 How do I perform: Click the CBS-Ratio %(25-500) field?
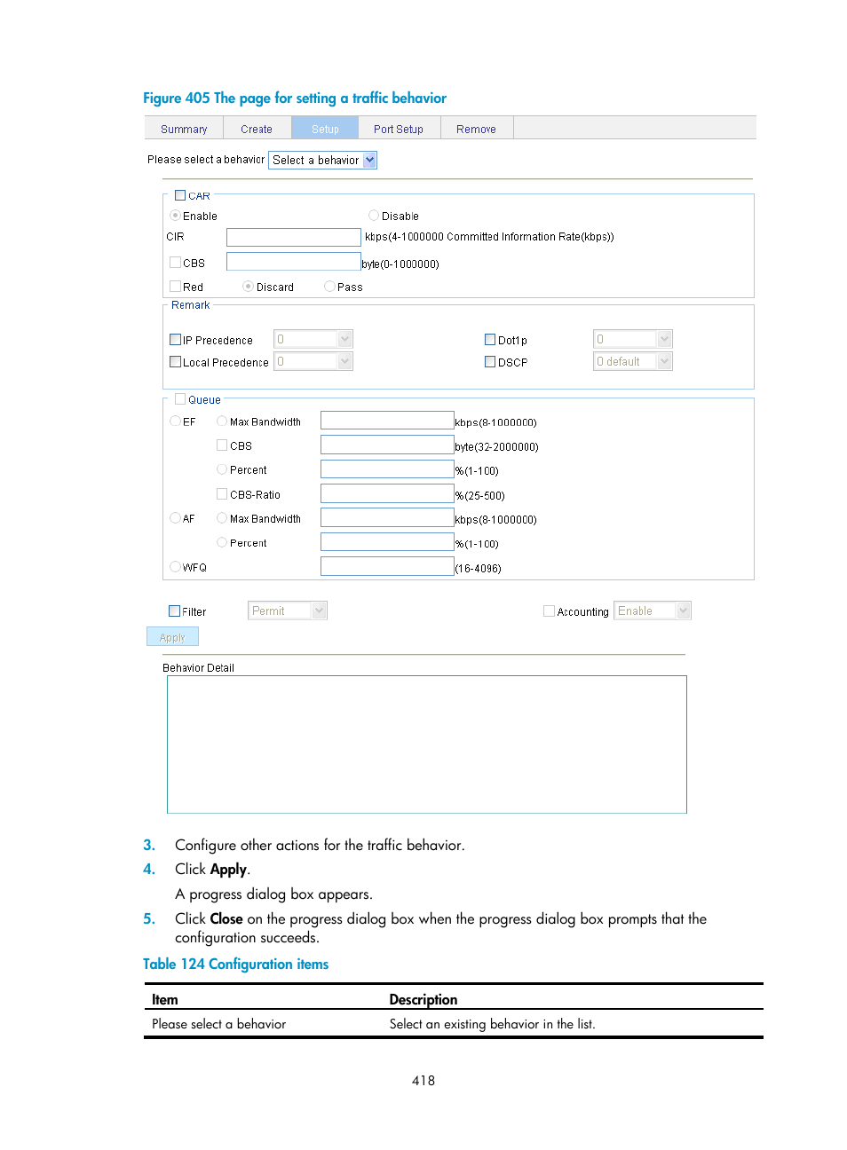[x=387, y=493]
